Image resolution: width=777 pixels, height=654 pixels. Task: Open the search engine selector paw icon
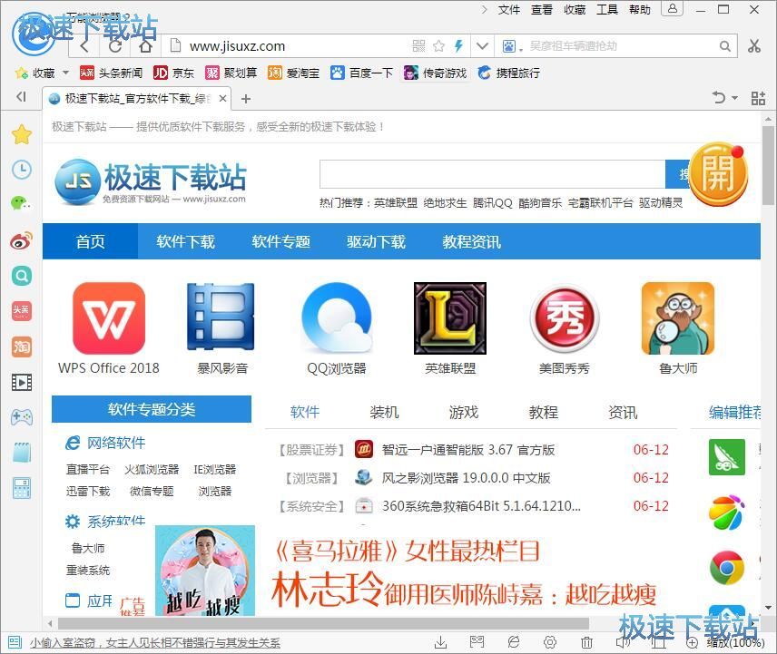click(x=509, y=46)
